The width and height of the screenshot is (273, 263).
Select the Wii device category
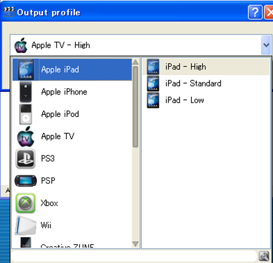click(72, 225)
